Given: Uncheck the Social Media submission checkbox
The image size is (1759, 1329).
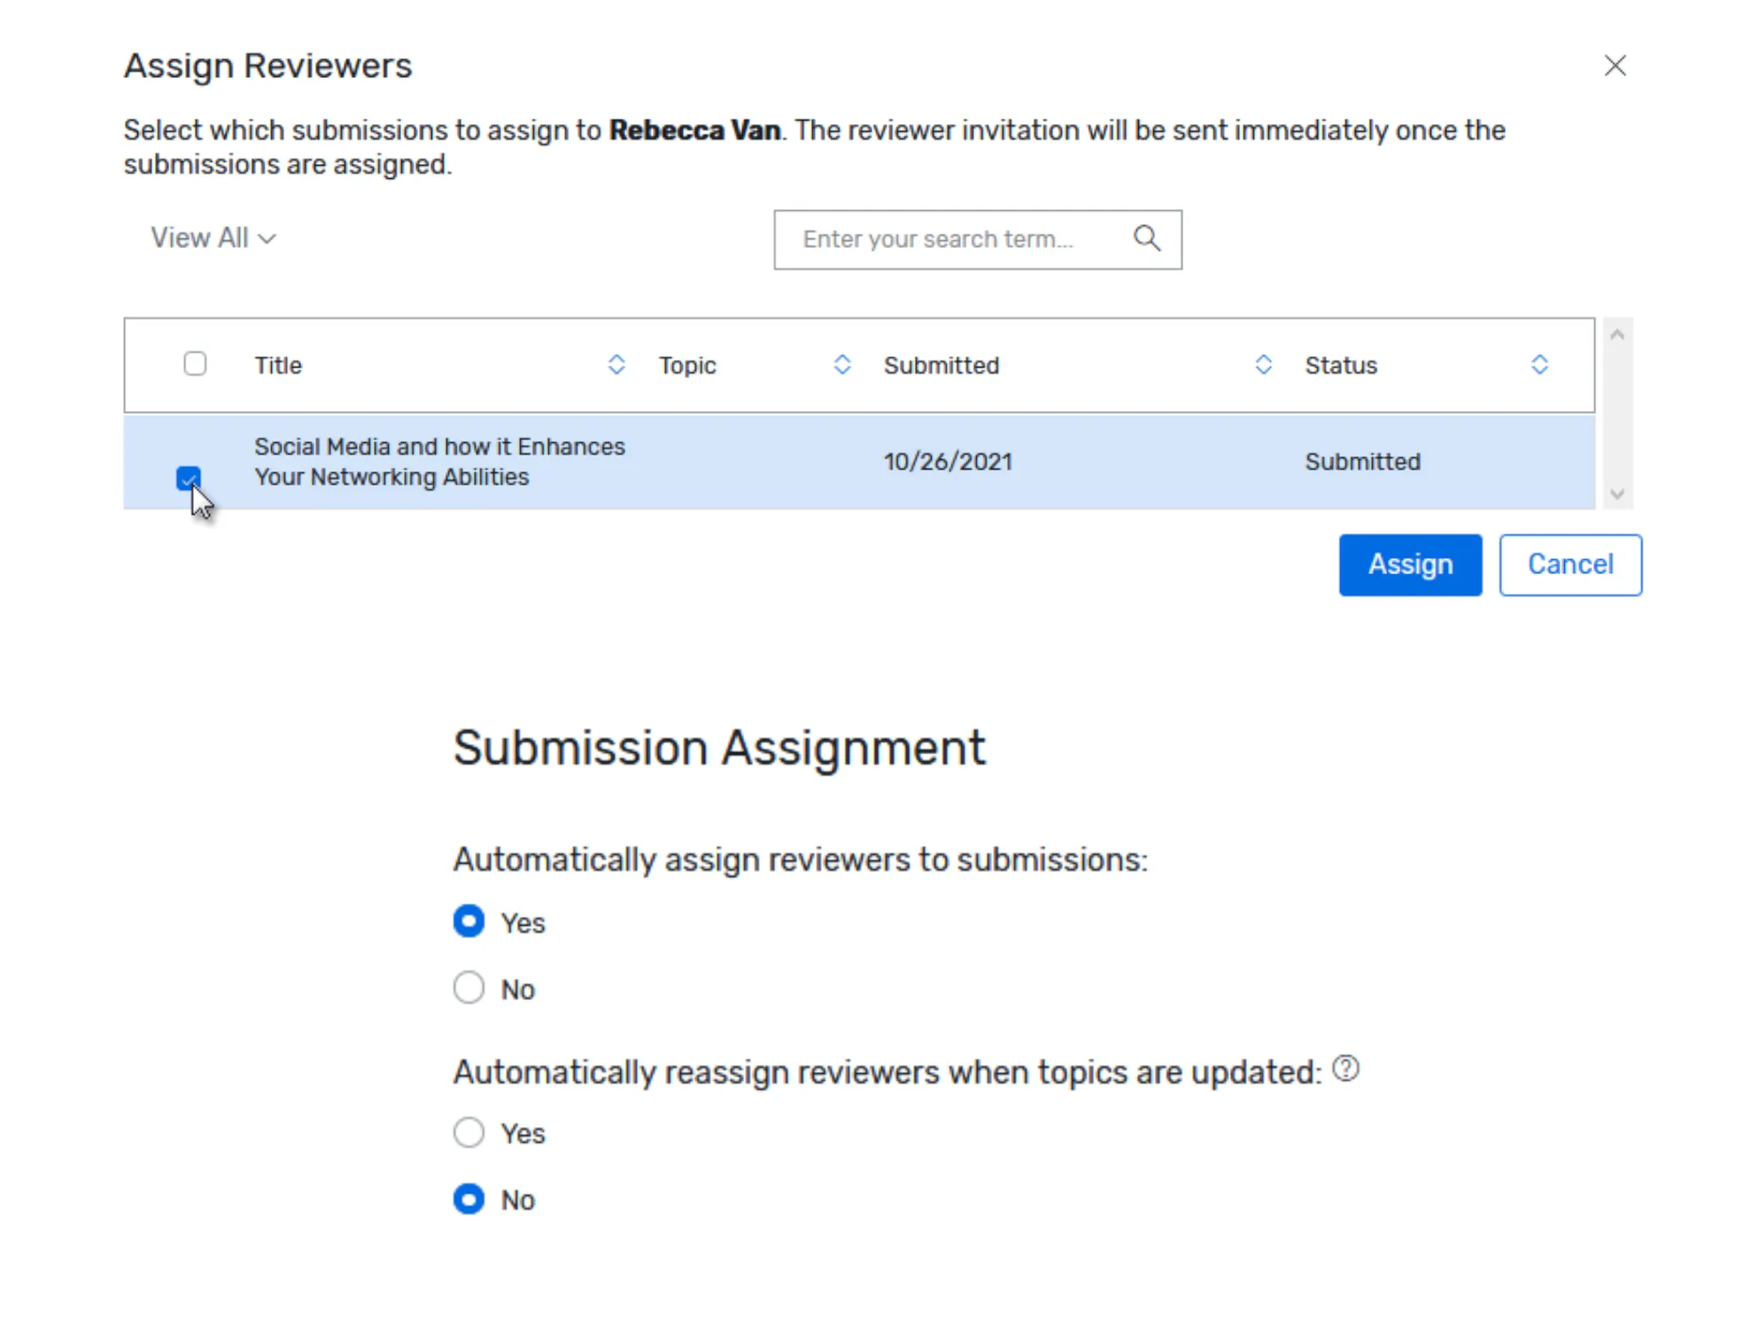Looking at the screenshot, I should click(x=189, y=478).
